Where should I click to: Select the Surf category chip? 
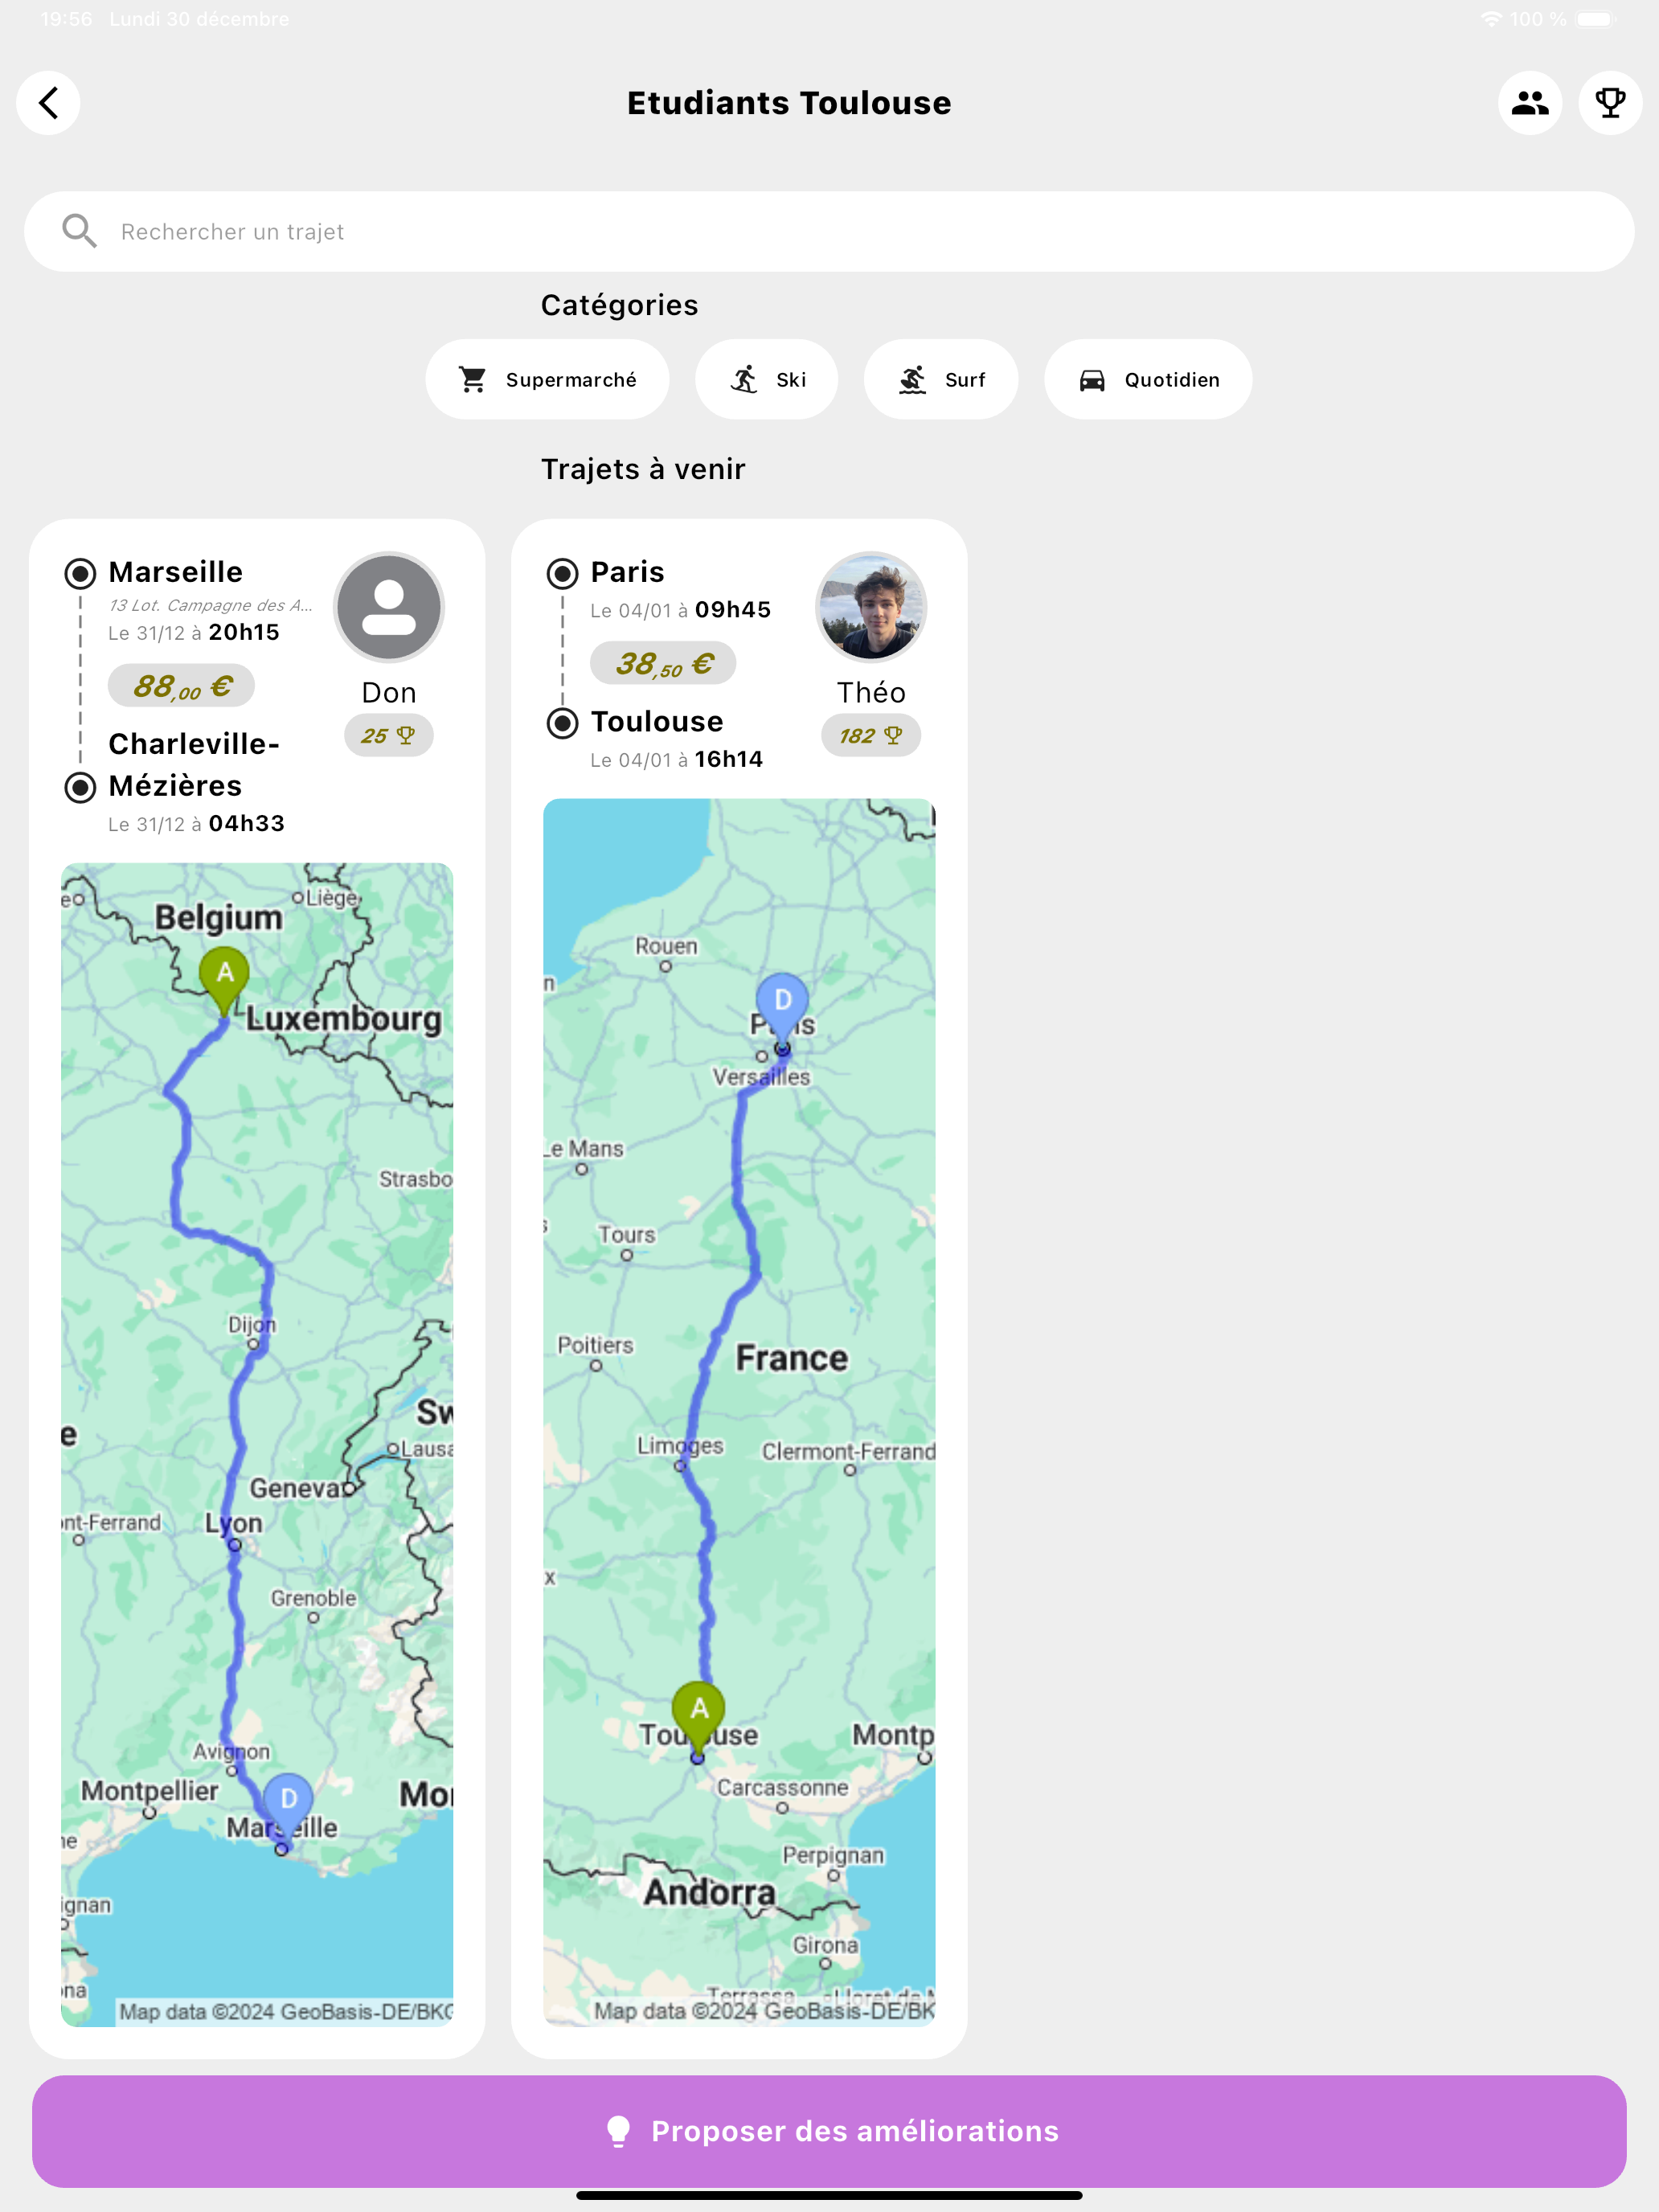[941, 379]
